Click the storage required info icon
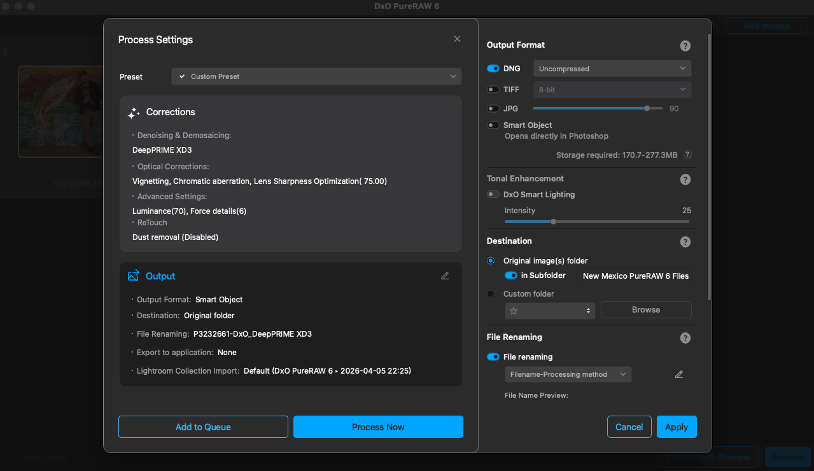The width and height of the screenshot is (814, 471). tap(687, 155)
